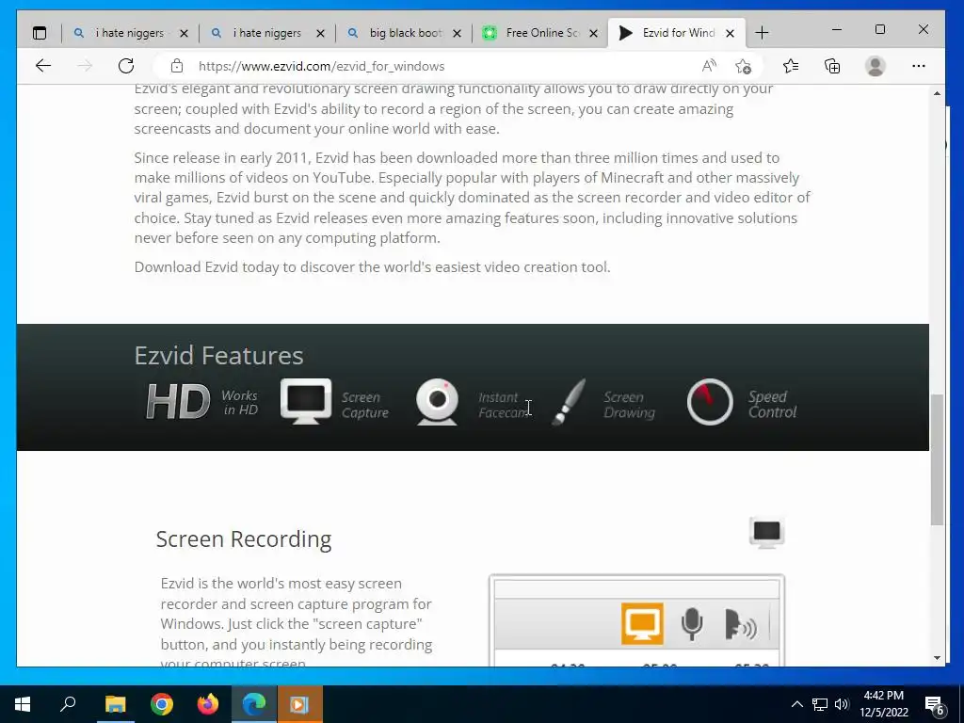Start Read aloud for this page

pos(709,66)
